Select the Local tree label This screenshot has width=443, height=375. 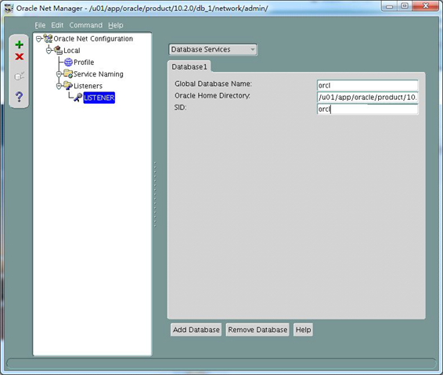pos(72,51)
